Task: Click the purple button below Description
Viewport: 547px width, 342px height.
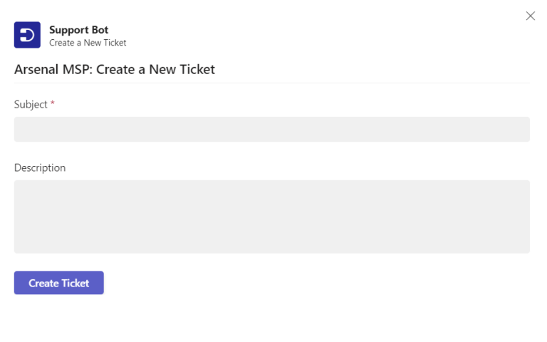Action: (x=59, y=283)
